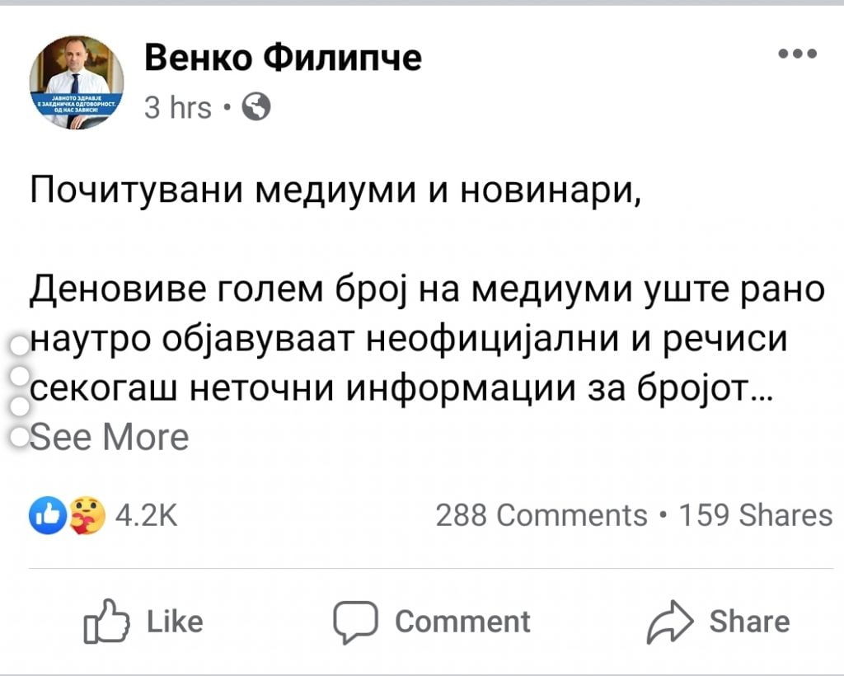Expand the post with See More
This screenshot has width=844, height=676.
click(109, 437)
